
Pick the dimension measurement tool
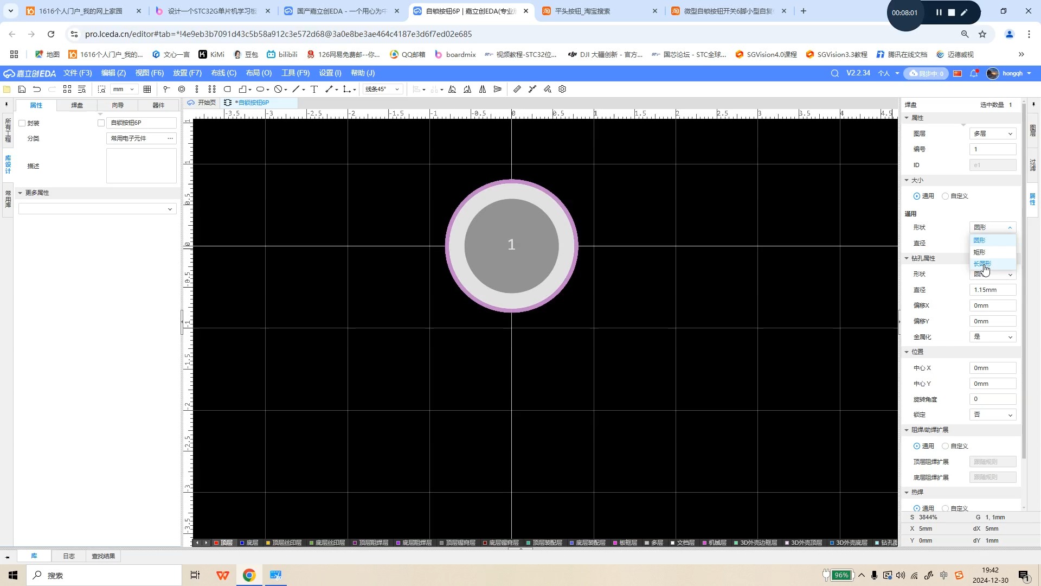coord(329,89)
